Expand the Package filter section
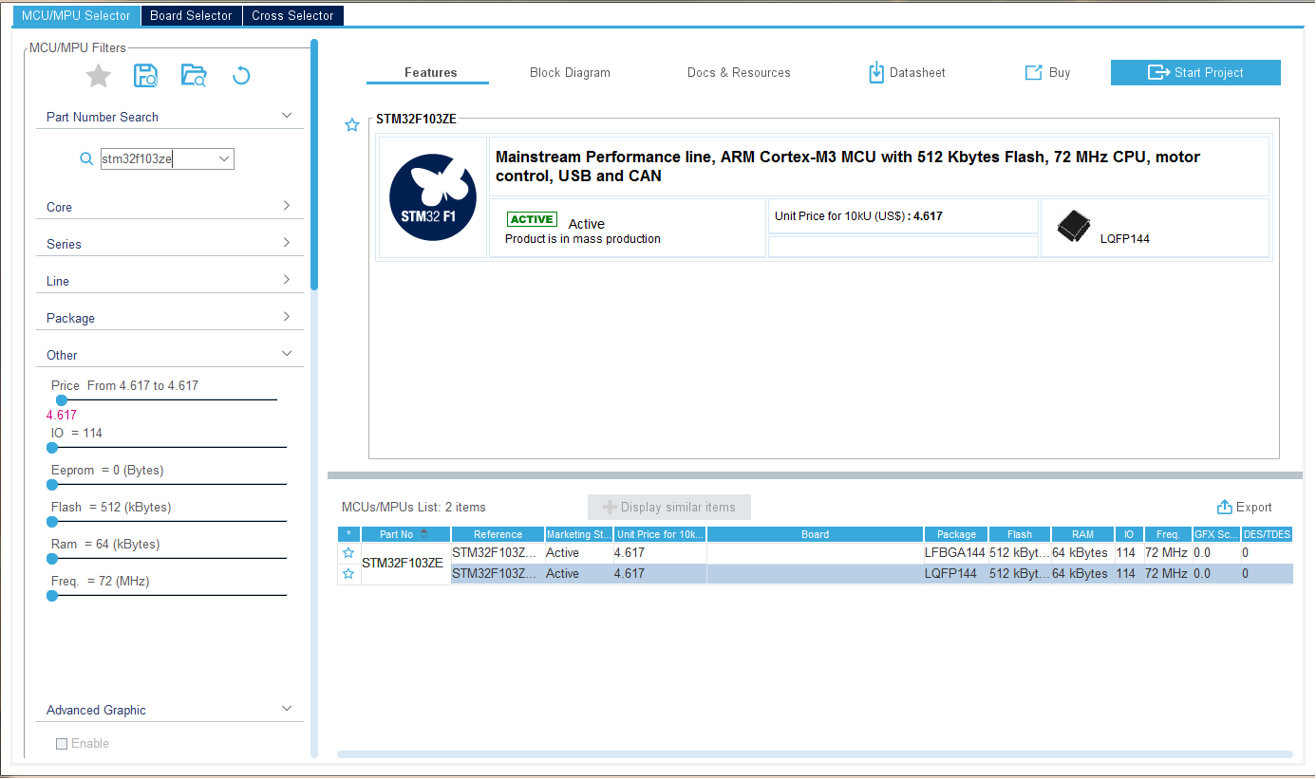The image size is (1316, 779). tap(287, 317)
